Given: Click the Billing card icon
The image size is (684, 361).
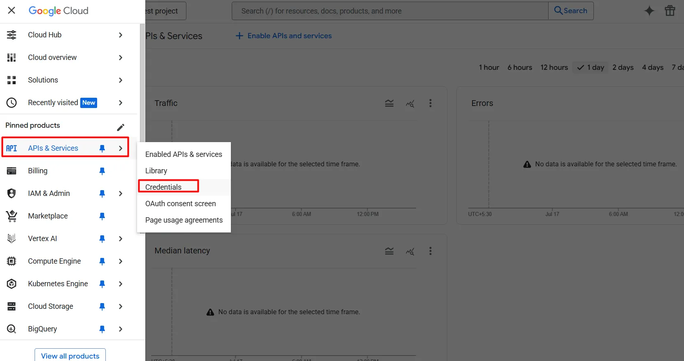Looking at the screenshot, I should tap(12, 171).
